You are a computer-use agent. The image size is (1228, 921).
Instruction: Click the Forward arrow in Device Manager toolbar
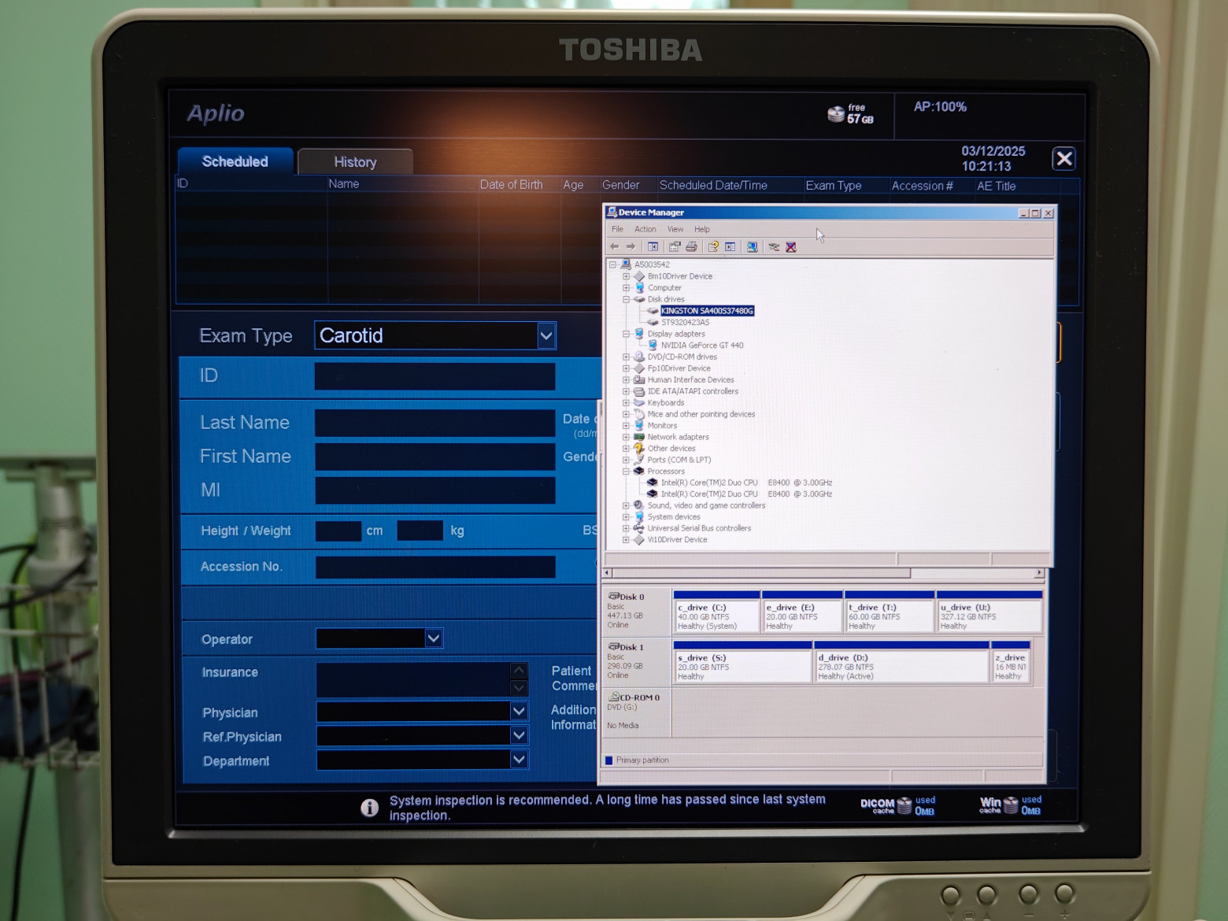point(631,246)
